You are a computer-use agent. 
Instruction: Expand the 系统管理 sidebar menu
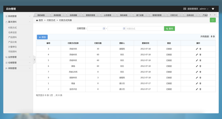(18, 16)
